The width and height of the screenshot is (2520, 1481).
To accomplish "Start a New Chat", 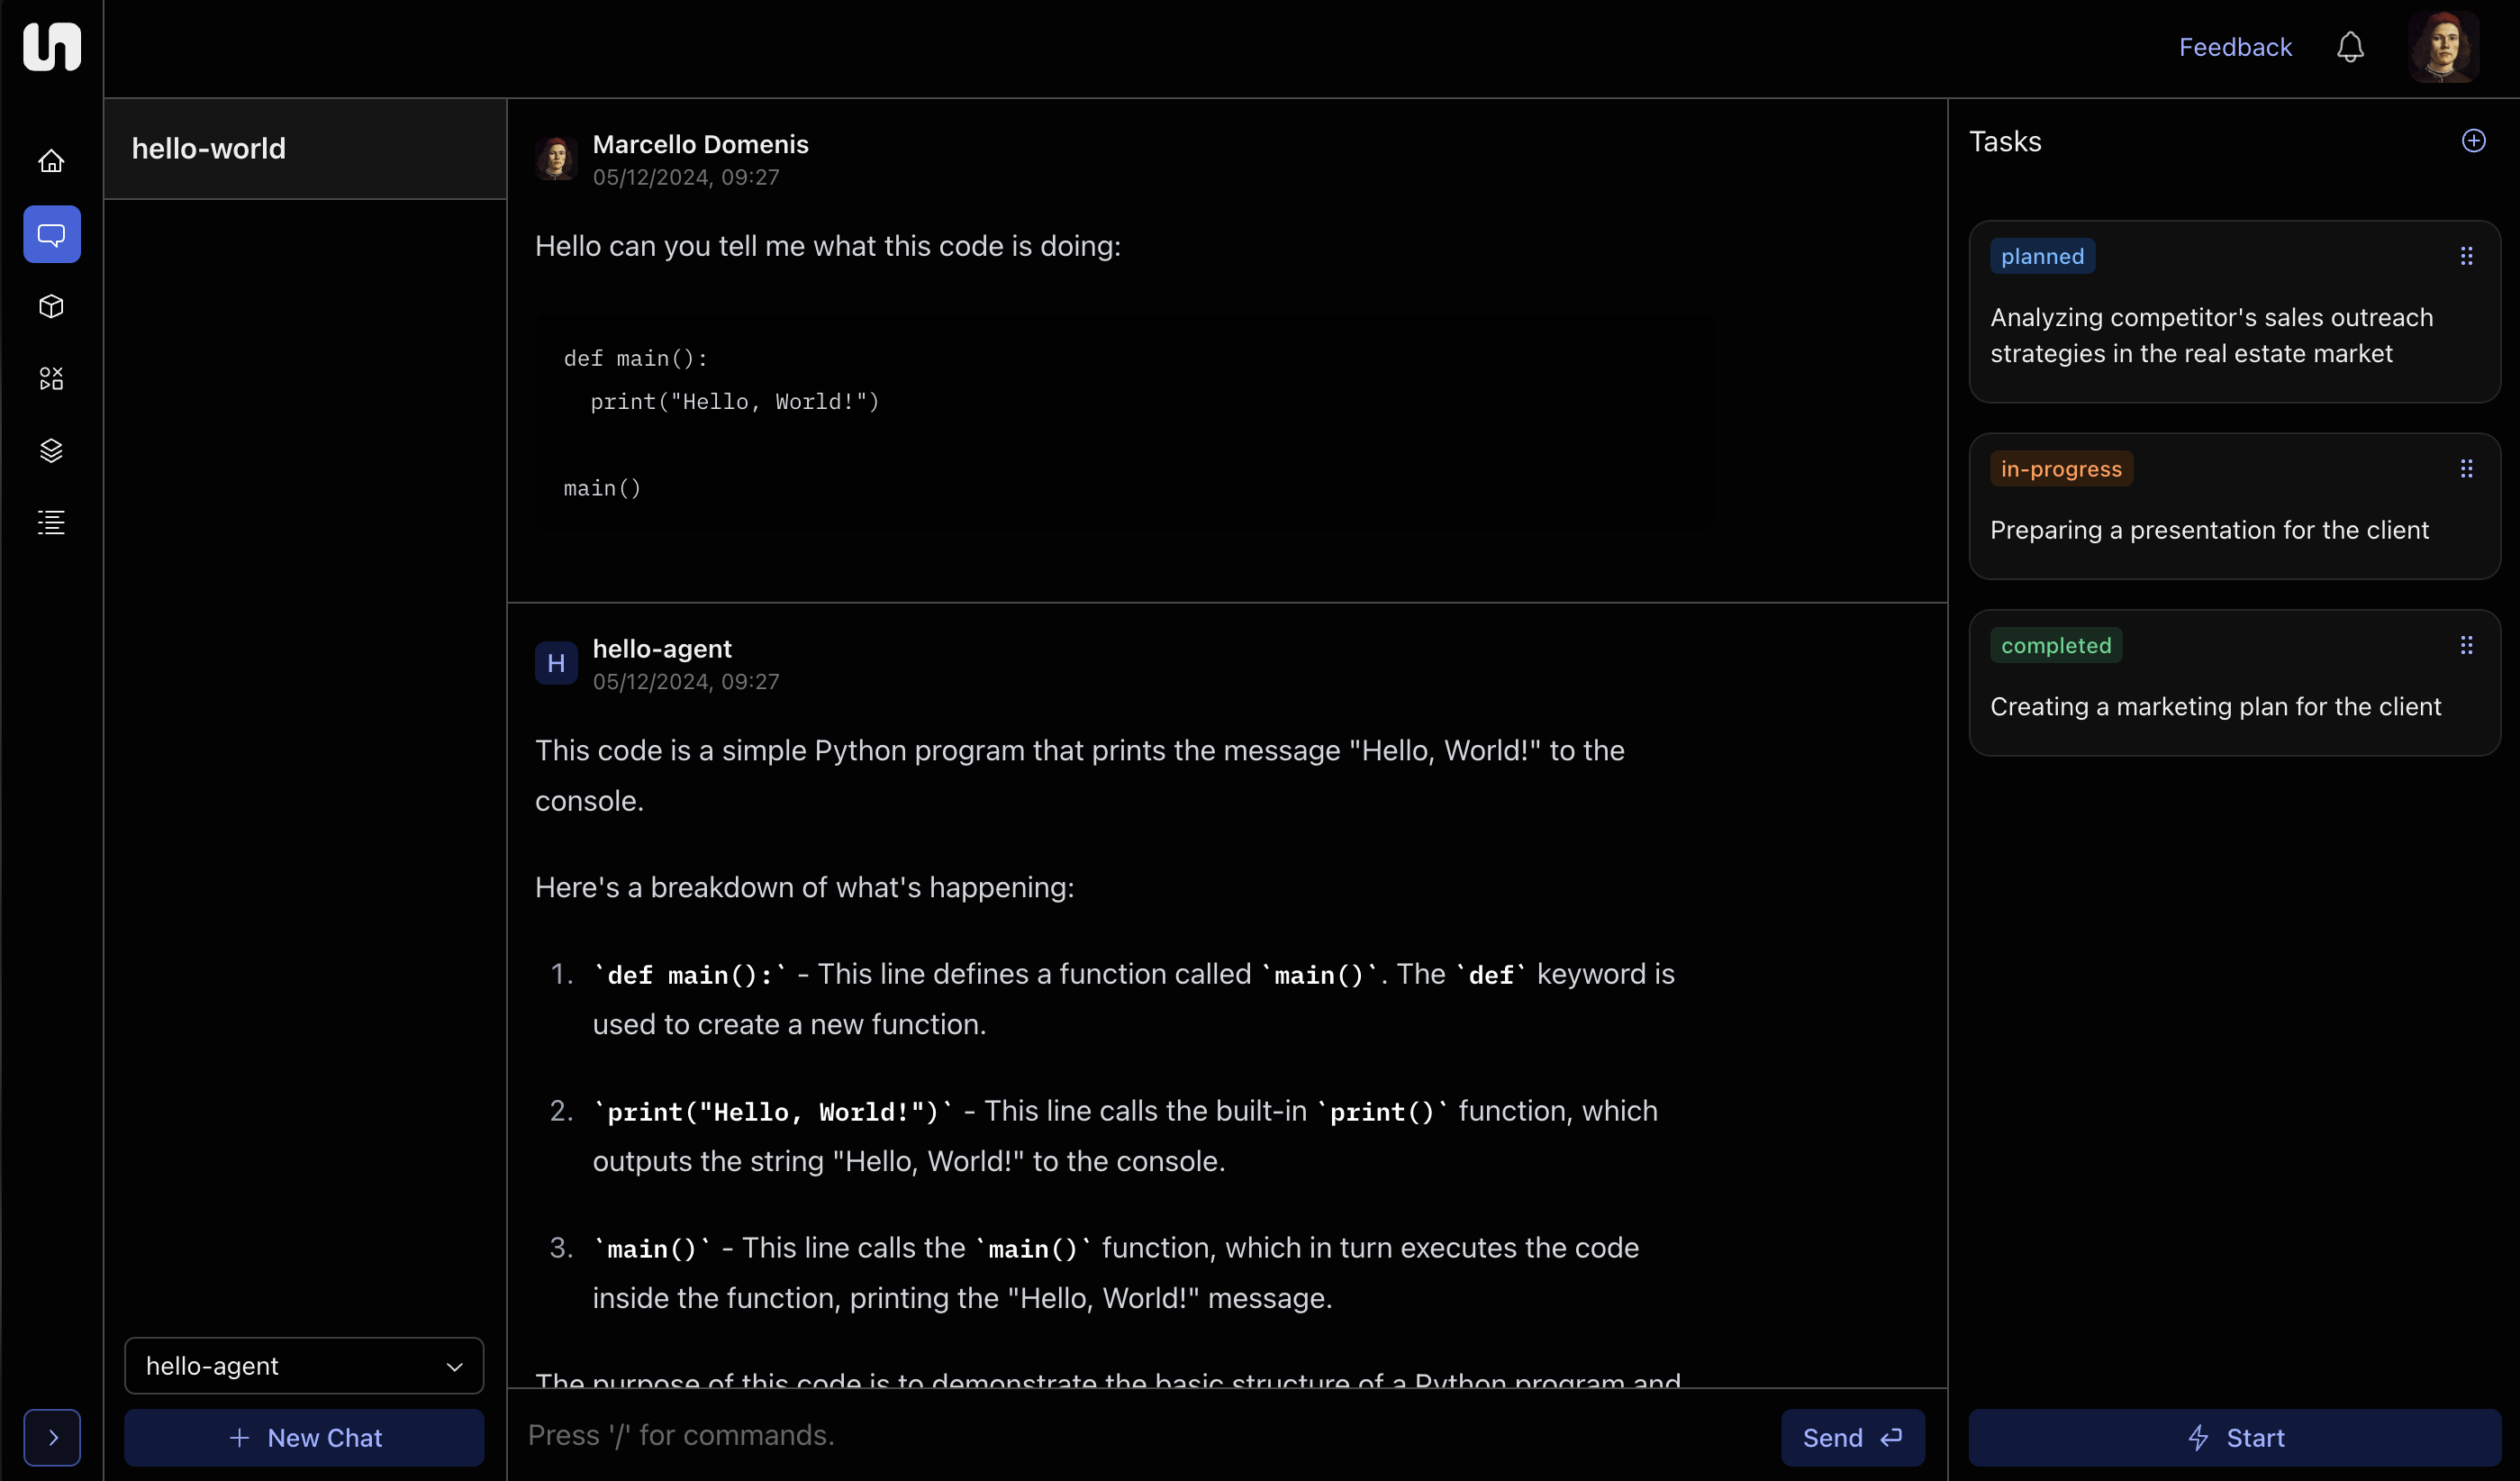I will (x=304, y=1437).
